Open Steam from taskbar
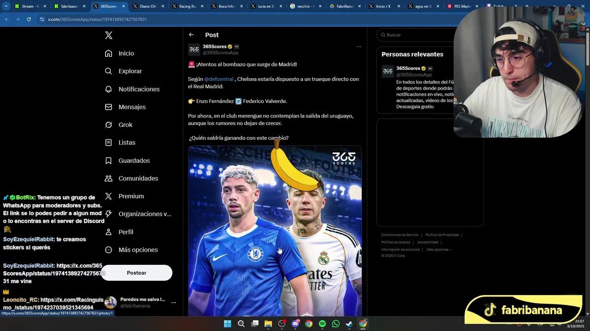The width and height of the screenshot is (590, 331). pyautogui.click(x=349, y=324)
